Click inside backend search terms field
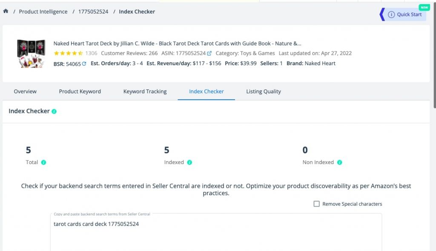Viewport: 436px width, 251px height. pyautogui.click(x=216, y=232)
